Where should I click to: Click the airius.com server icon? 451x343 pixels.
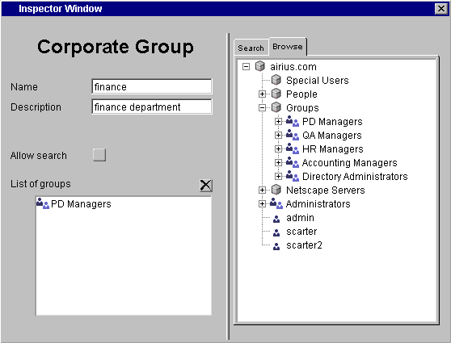point(260,66)
